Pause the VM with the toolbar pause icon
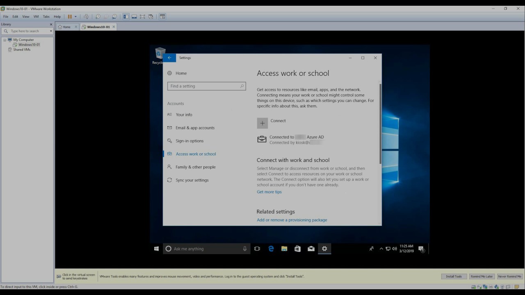 [70, 17]
